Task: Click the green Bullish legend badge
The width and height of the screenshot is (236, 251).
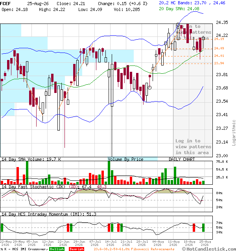Action: pyautogui.click(x=57, y=249)
